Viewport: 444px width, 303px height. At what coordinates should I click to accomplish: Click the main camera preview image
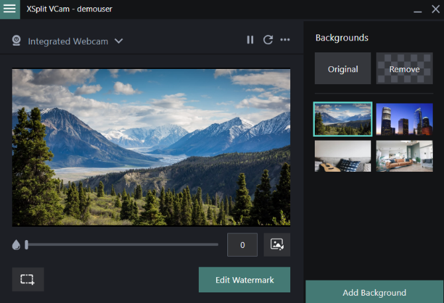pyautogui.click(x=151, y=147)
